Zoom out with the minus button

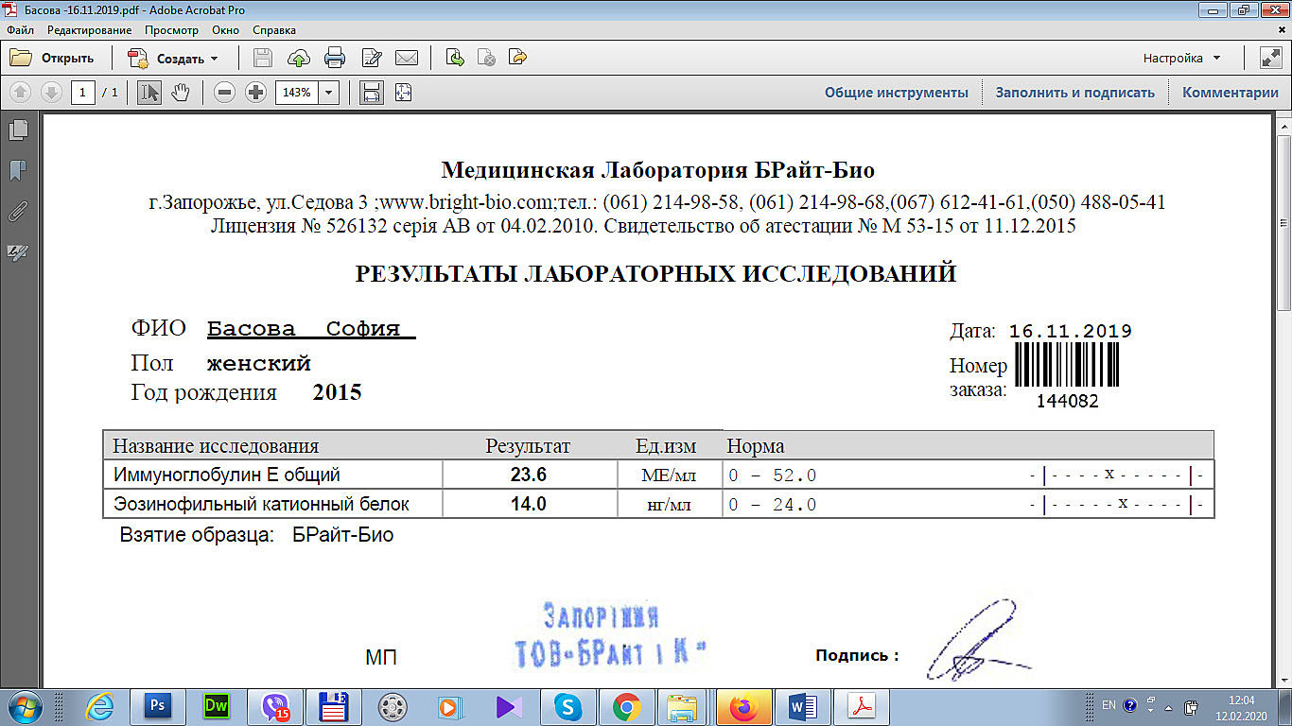tap(224, 93)
